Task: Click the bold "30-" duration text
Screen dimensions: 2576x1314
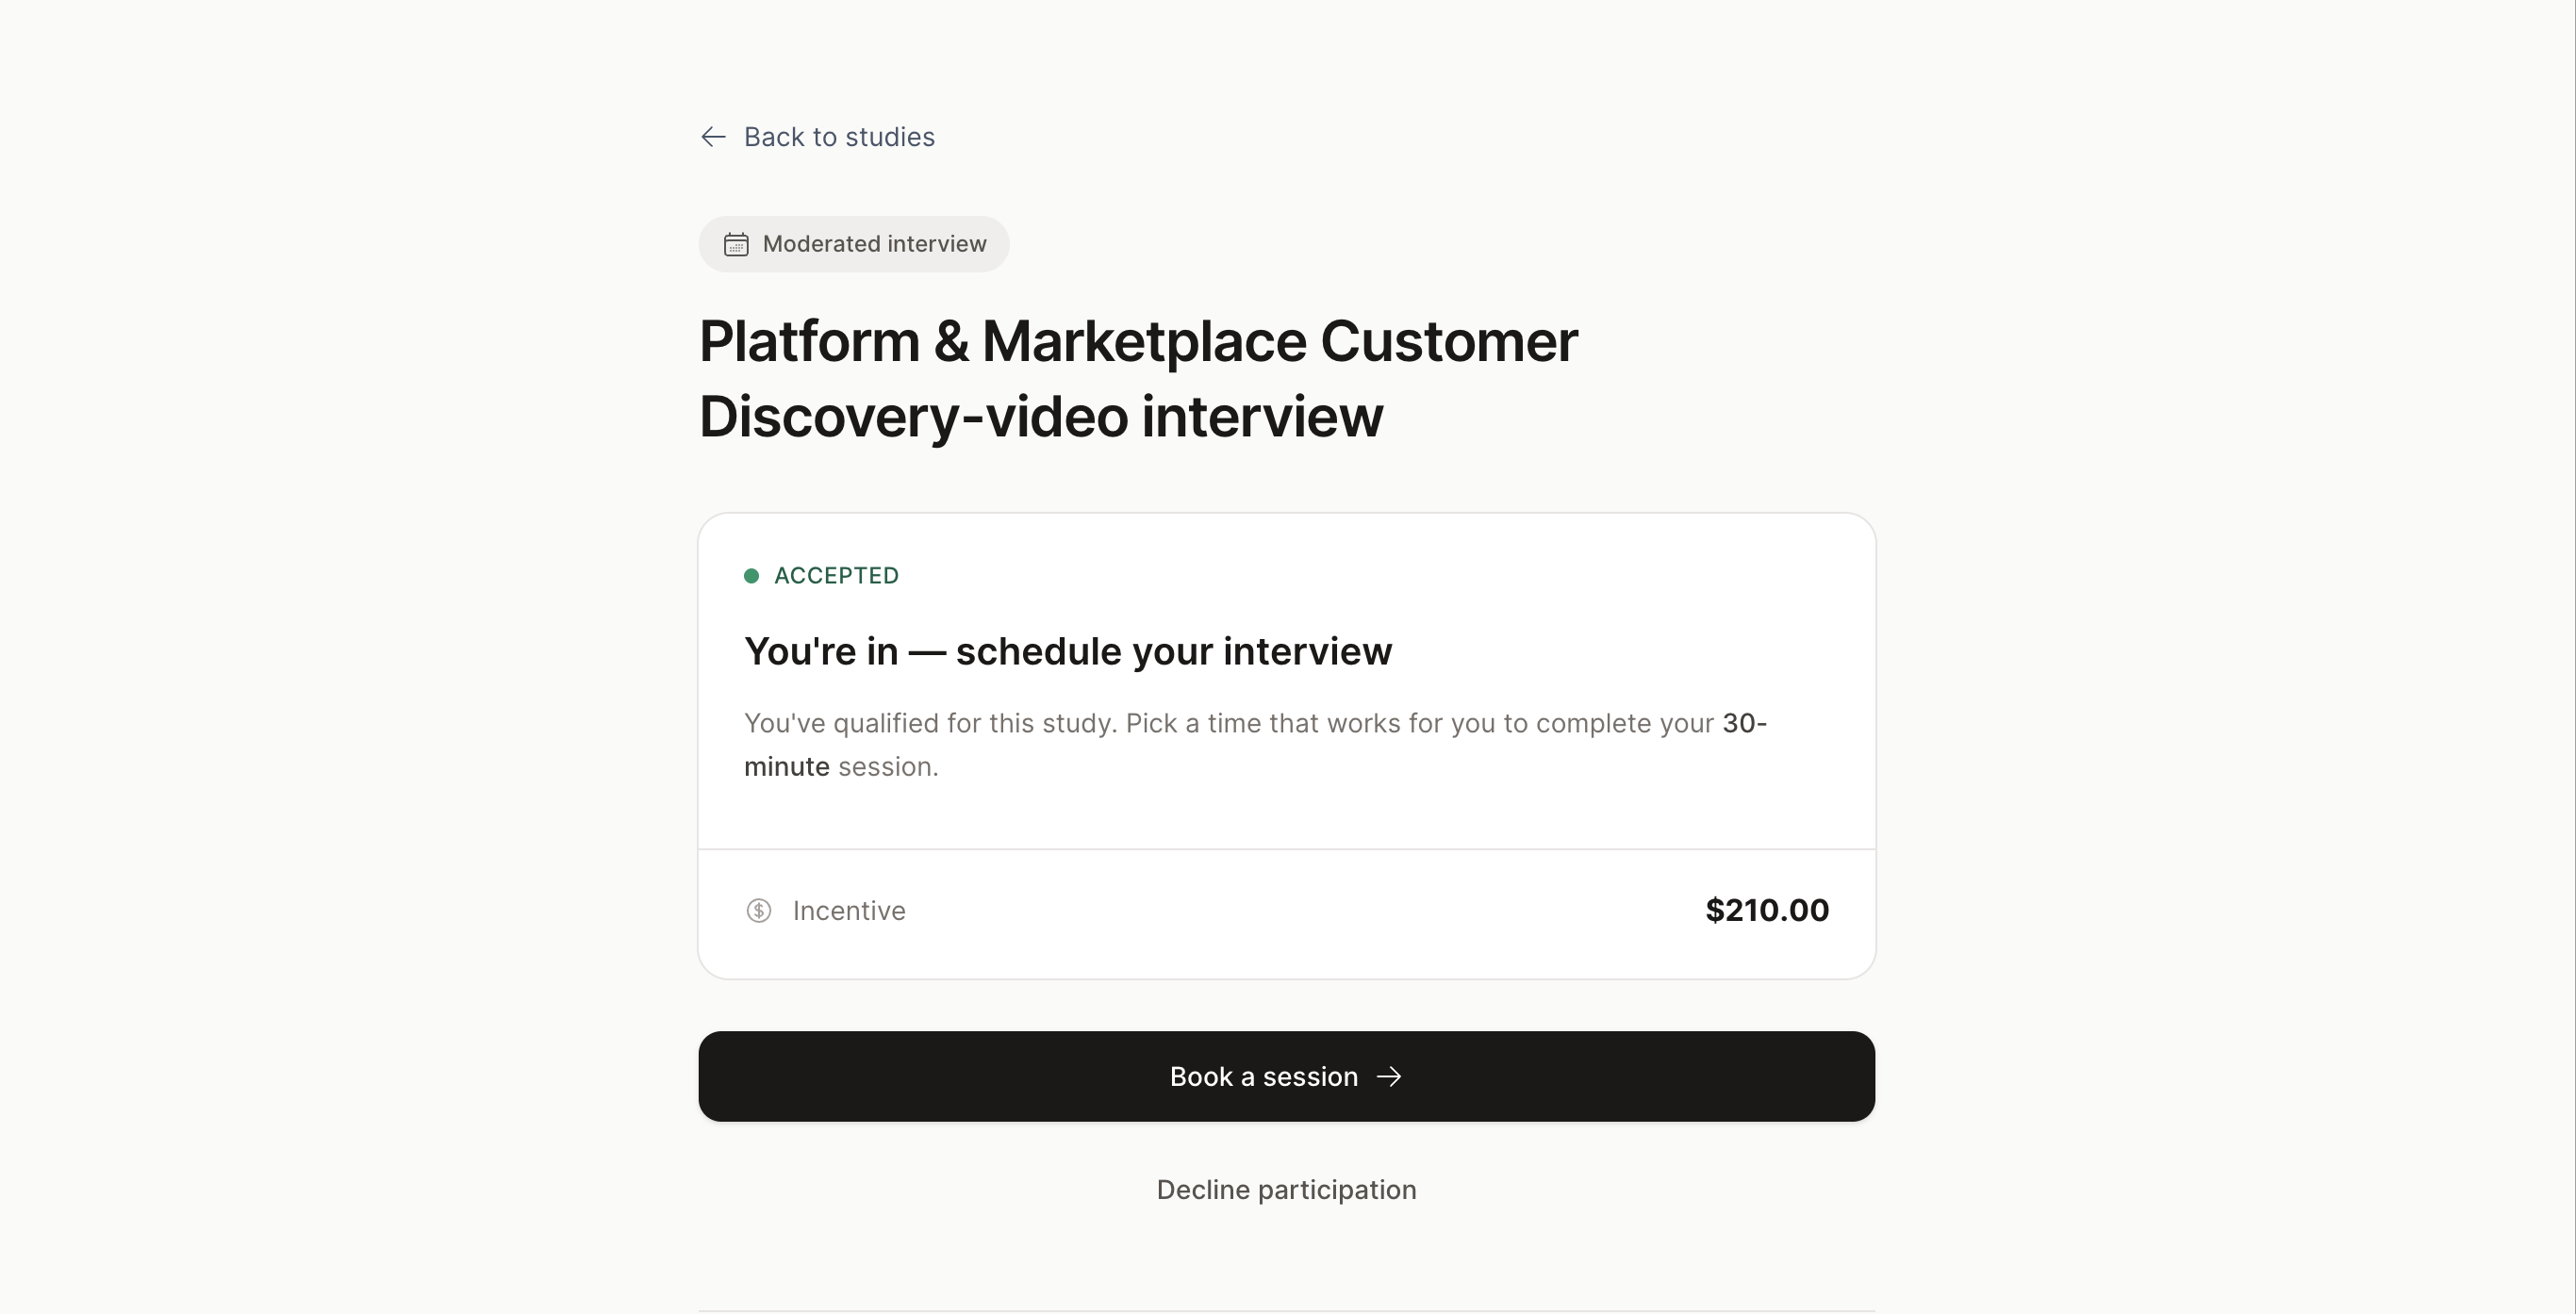Action: 1744,724
